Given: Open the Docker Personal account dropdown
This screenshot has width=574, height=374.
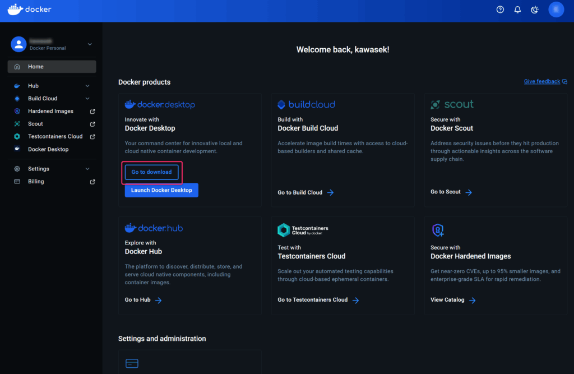Looking at the screenshot, I should pyautogui.click(x=90, y=44).
